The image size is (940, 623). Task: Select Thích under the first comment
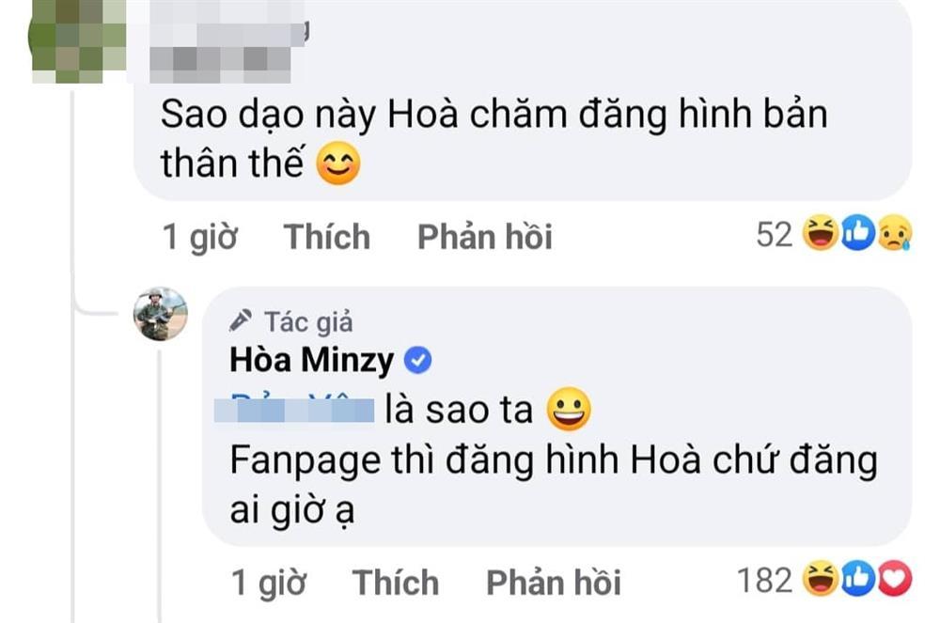coord(327,237)
